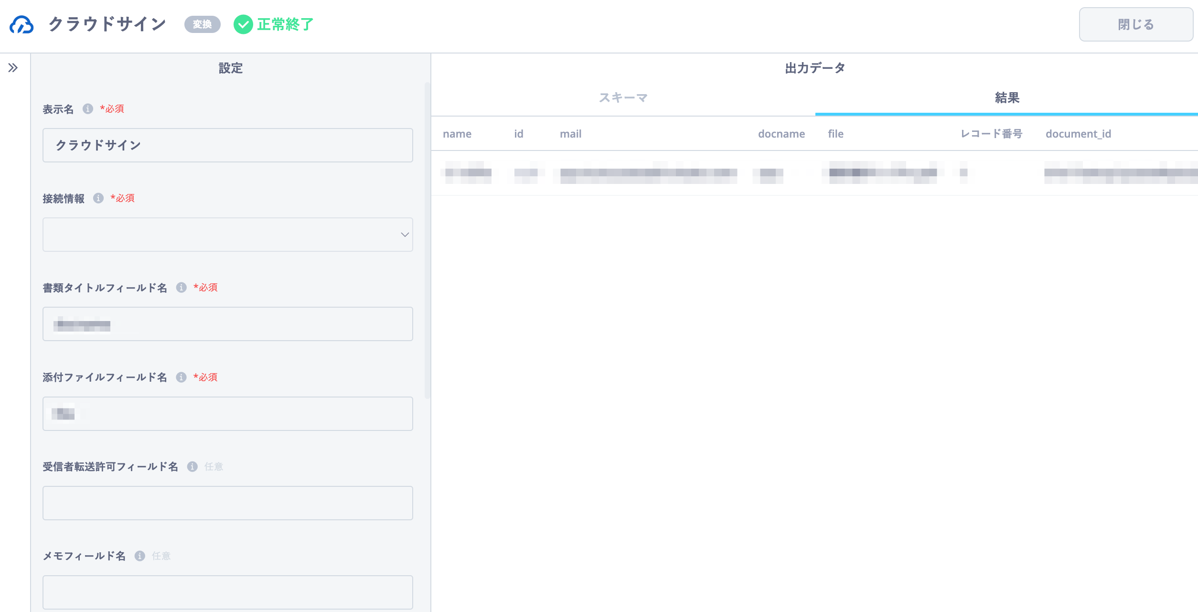Click the 書類タイトルフィールド名 input field

pos(228,324)
